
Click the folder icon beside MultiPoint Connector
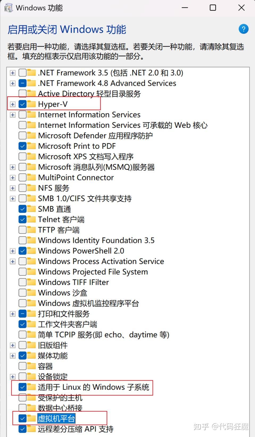(x=31, y=177)
